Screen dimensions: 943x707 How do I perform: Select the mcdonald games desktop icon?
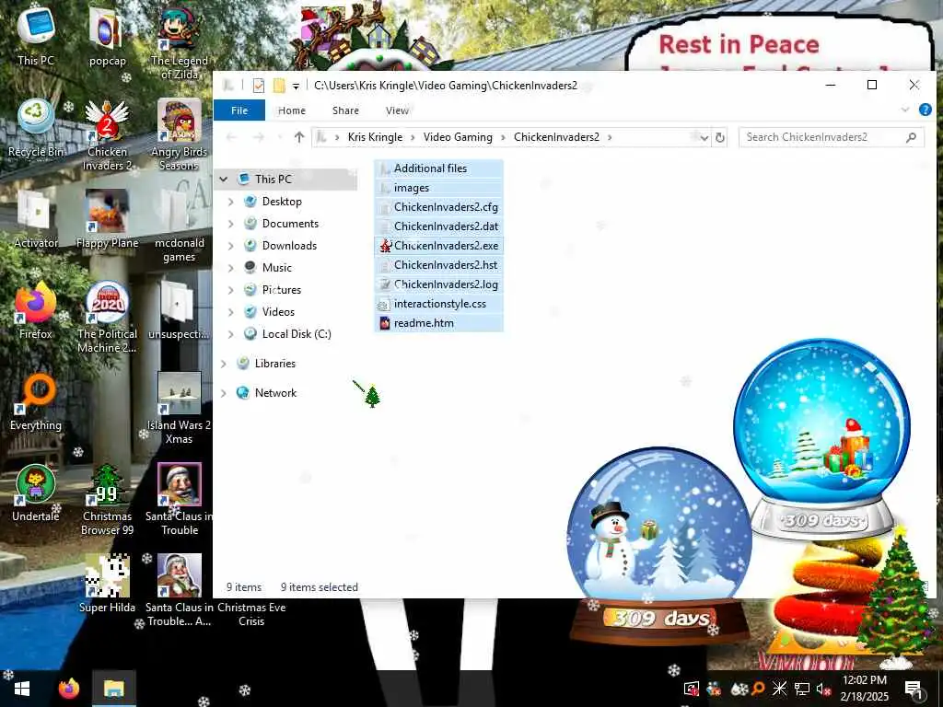pos(180,226)
